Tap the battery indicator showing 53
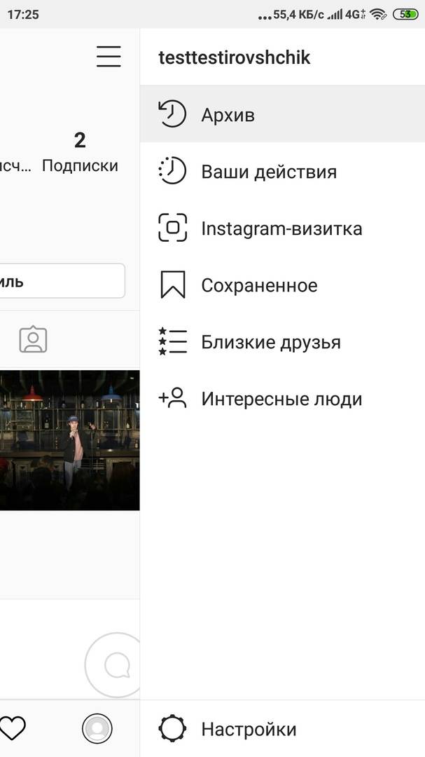This screenshot has height=757, width=425. click(x=405, y=15)
